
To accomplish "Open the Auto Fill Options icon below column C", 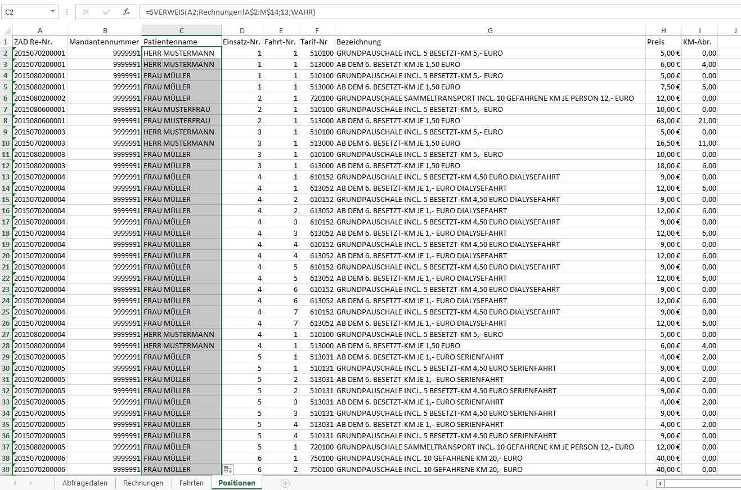I will coord(228,470).
